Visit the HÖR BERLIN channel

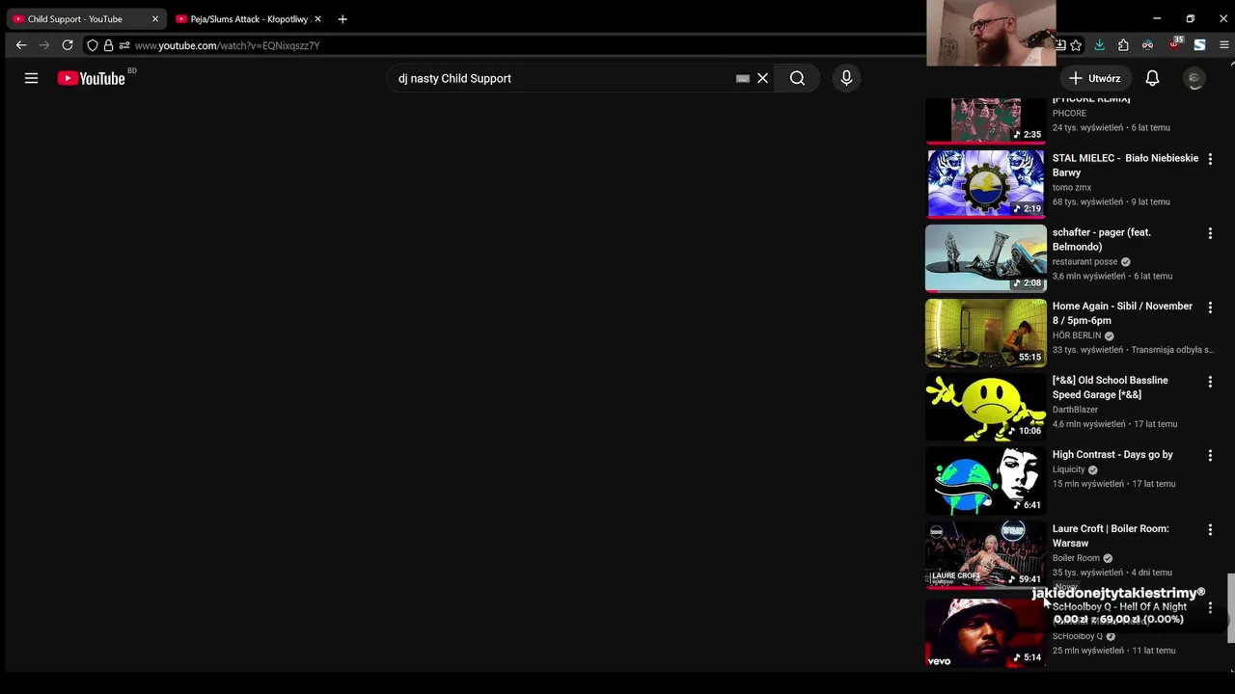[x=1077, y=335]
